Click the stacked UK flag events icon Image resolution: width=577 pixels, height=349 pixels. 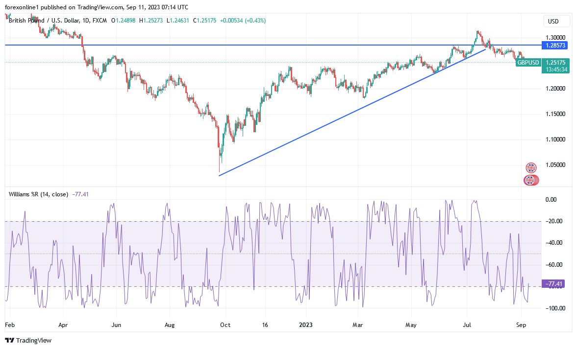(531, 180)
